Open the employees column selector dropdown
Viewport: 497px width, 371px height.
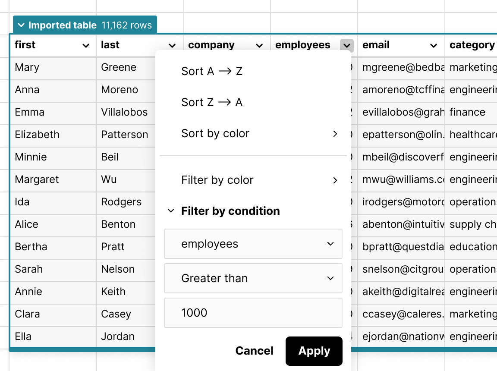(253, 244)
